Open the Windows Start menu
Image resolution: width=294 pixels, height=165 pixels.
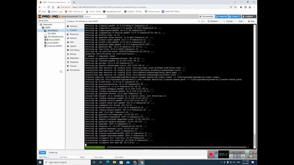coord(40,162)
